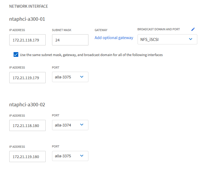Click the 172.21.118.179 IP address field

(27, 40)
